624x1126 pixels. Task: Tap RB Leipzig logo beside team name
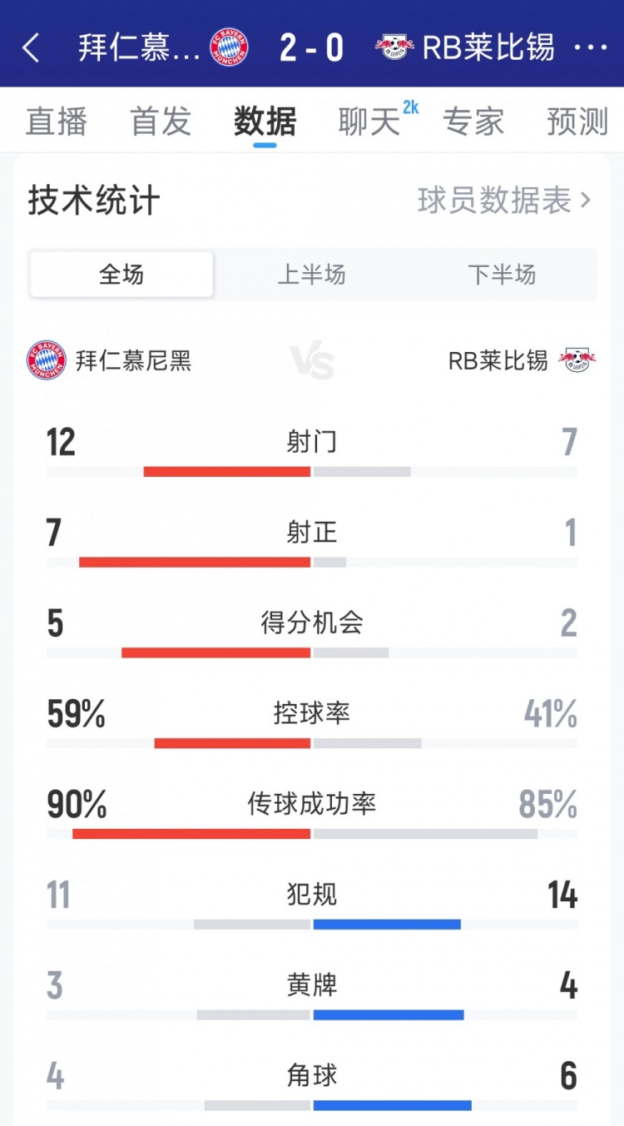coord(577,360)
